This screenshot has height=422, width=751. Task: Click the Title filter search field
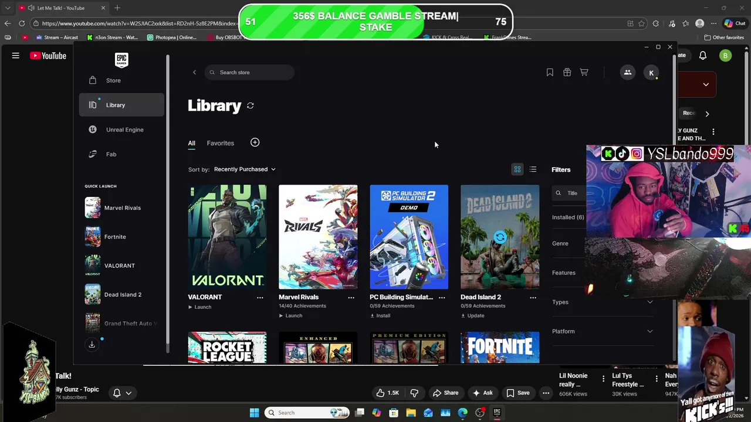(569, 193)
